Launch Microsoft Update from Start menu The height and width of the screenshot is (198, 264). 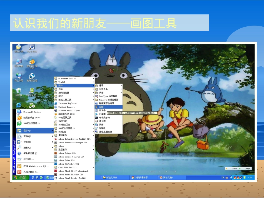[x=35, y=112]
